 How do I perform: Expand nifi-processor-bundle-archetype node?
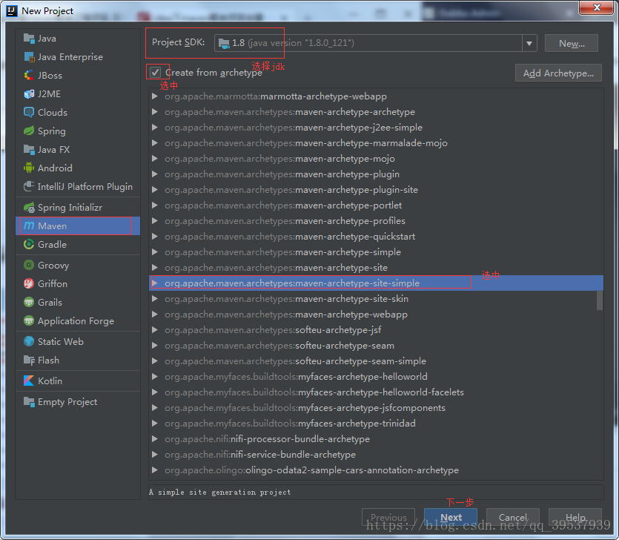point(155,439)
